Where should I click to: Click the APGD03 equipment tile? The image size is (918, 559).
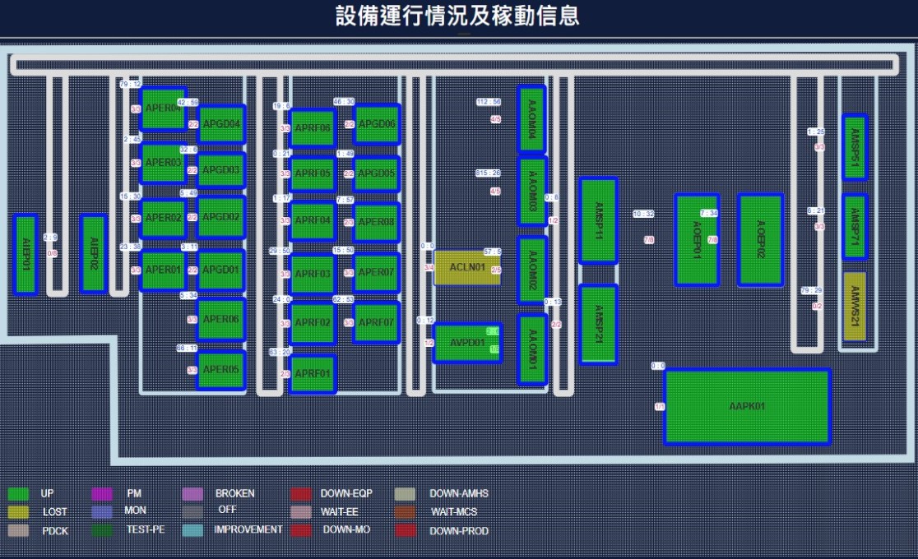tap(221, 170)
